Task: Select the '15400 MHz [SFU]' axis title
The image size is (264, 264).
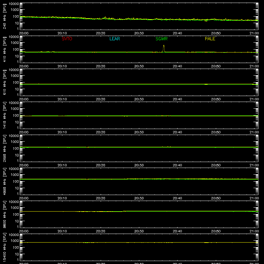Action: pyautogui.click(x=4, y=247)
